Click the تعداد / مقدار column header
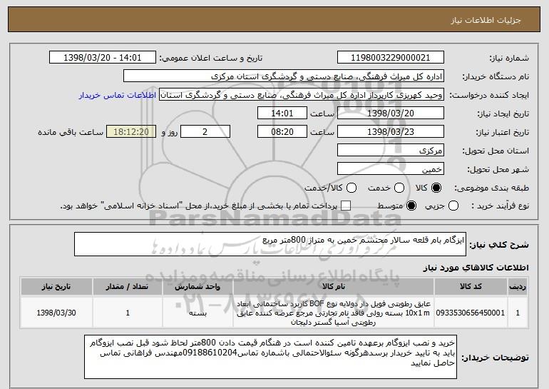This screenshot has width=549, height=389. pyautogui.click(x=128, y=287)
